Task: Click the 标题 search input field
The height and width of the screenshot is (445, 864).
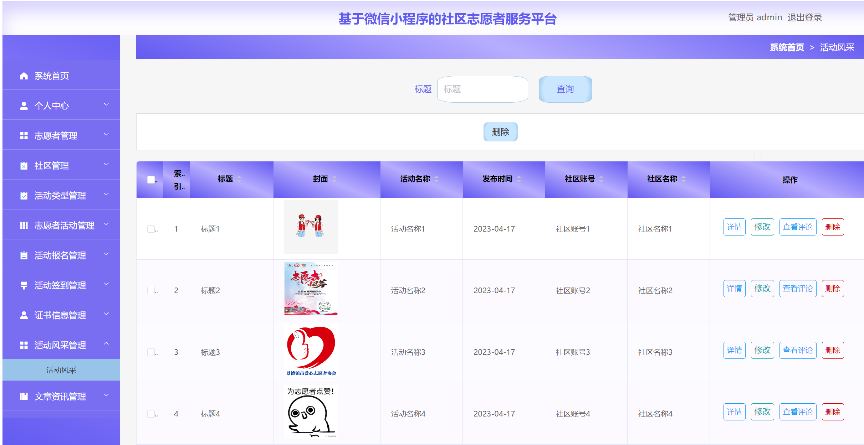Action: tap(482, 89)
